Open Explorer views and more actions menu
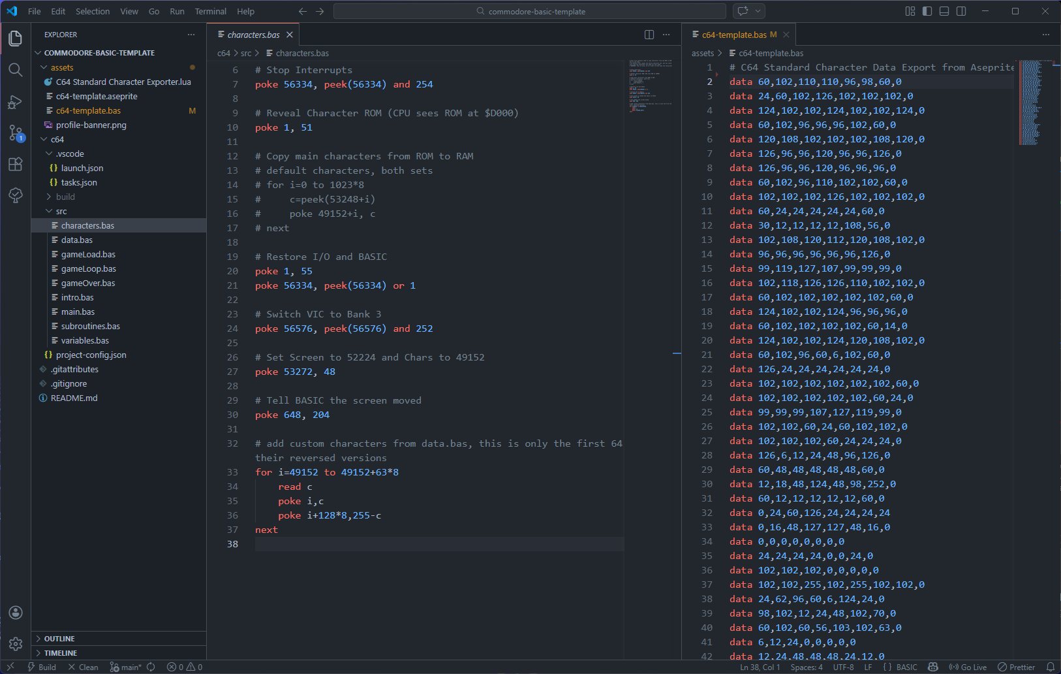 click(x=191, y=35)
